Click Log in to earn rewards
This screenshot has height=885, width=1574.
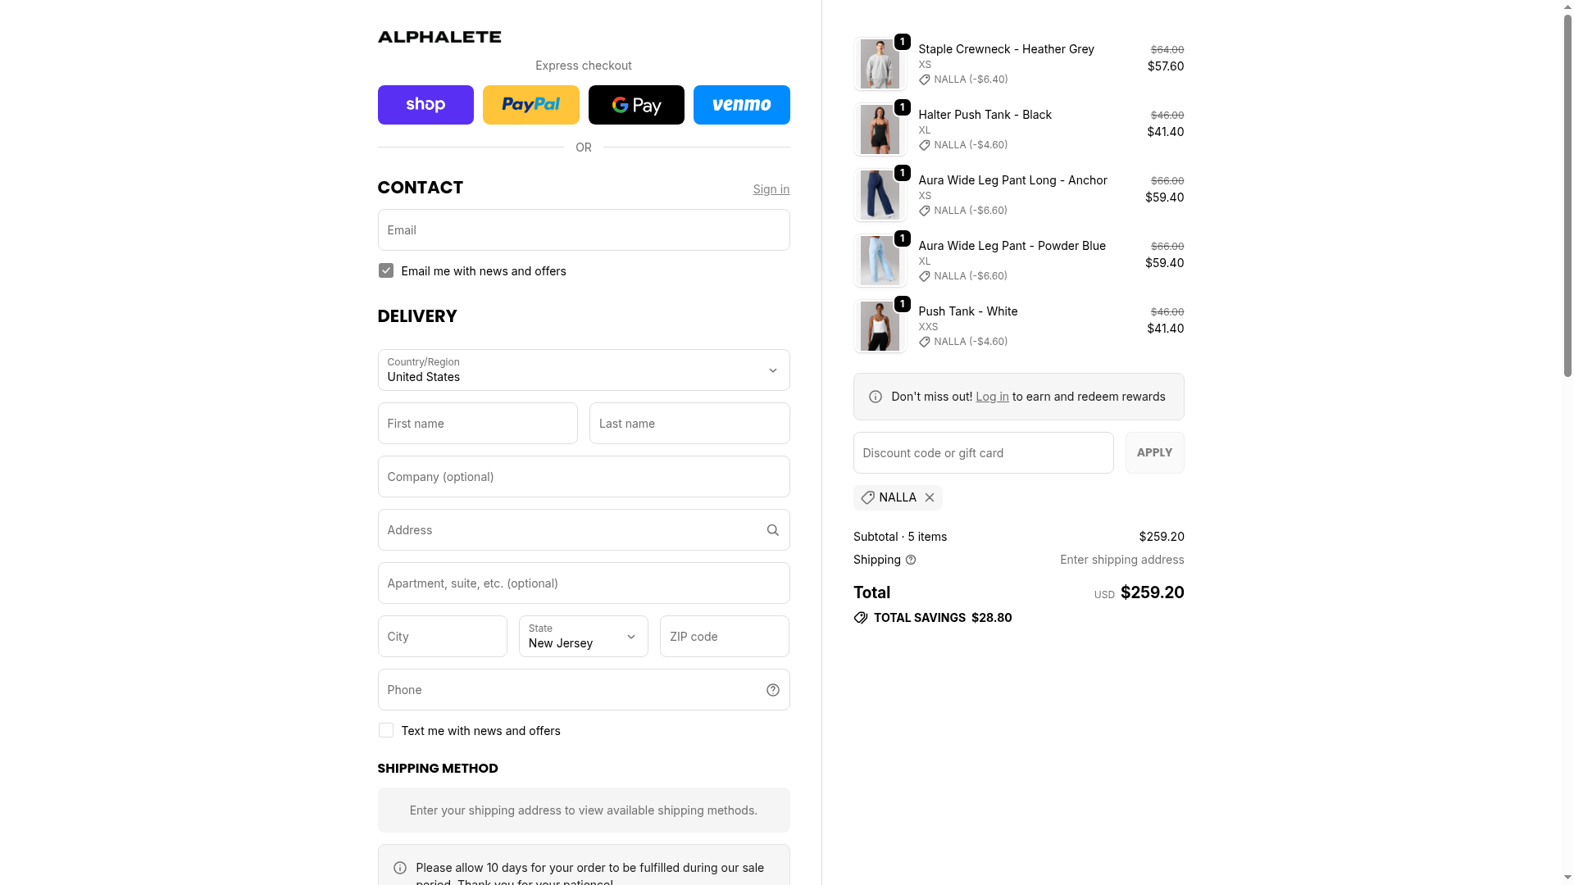[992, 397]
